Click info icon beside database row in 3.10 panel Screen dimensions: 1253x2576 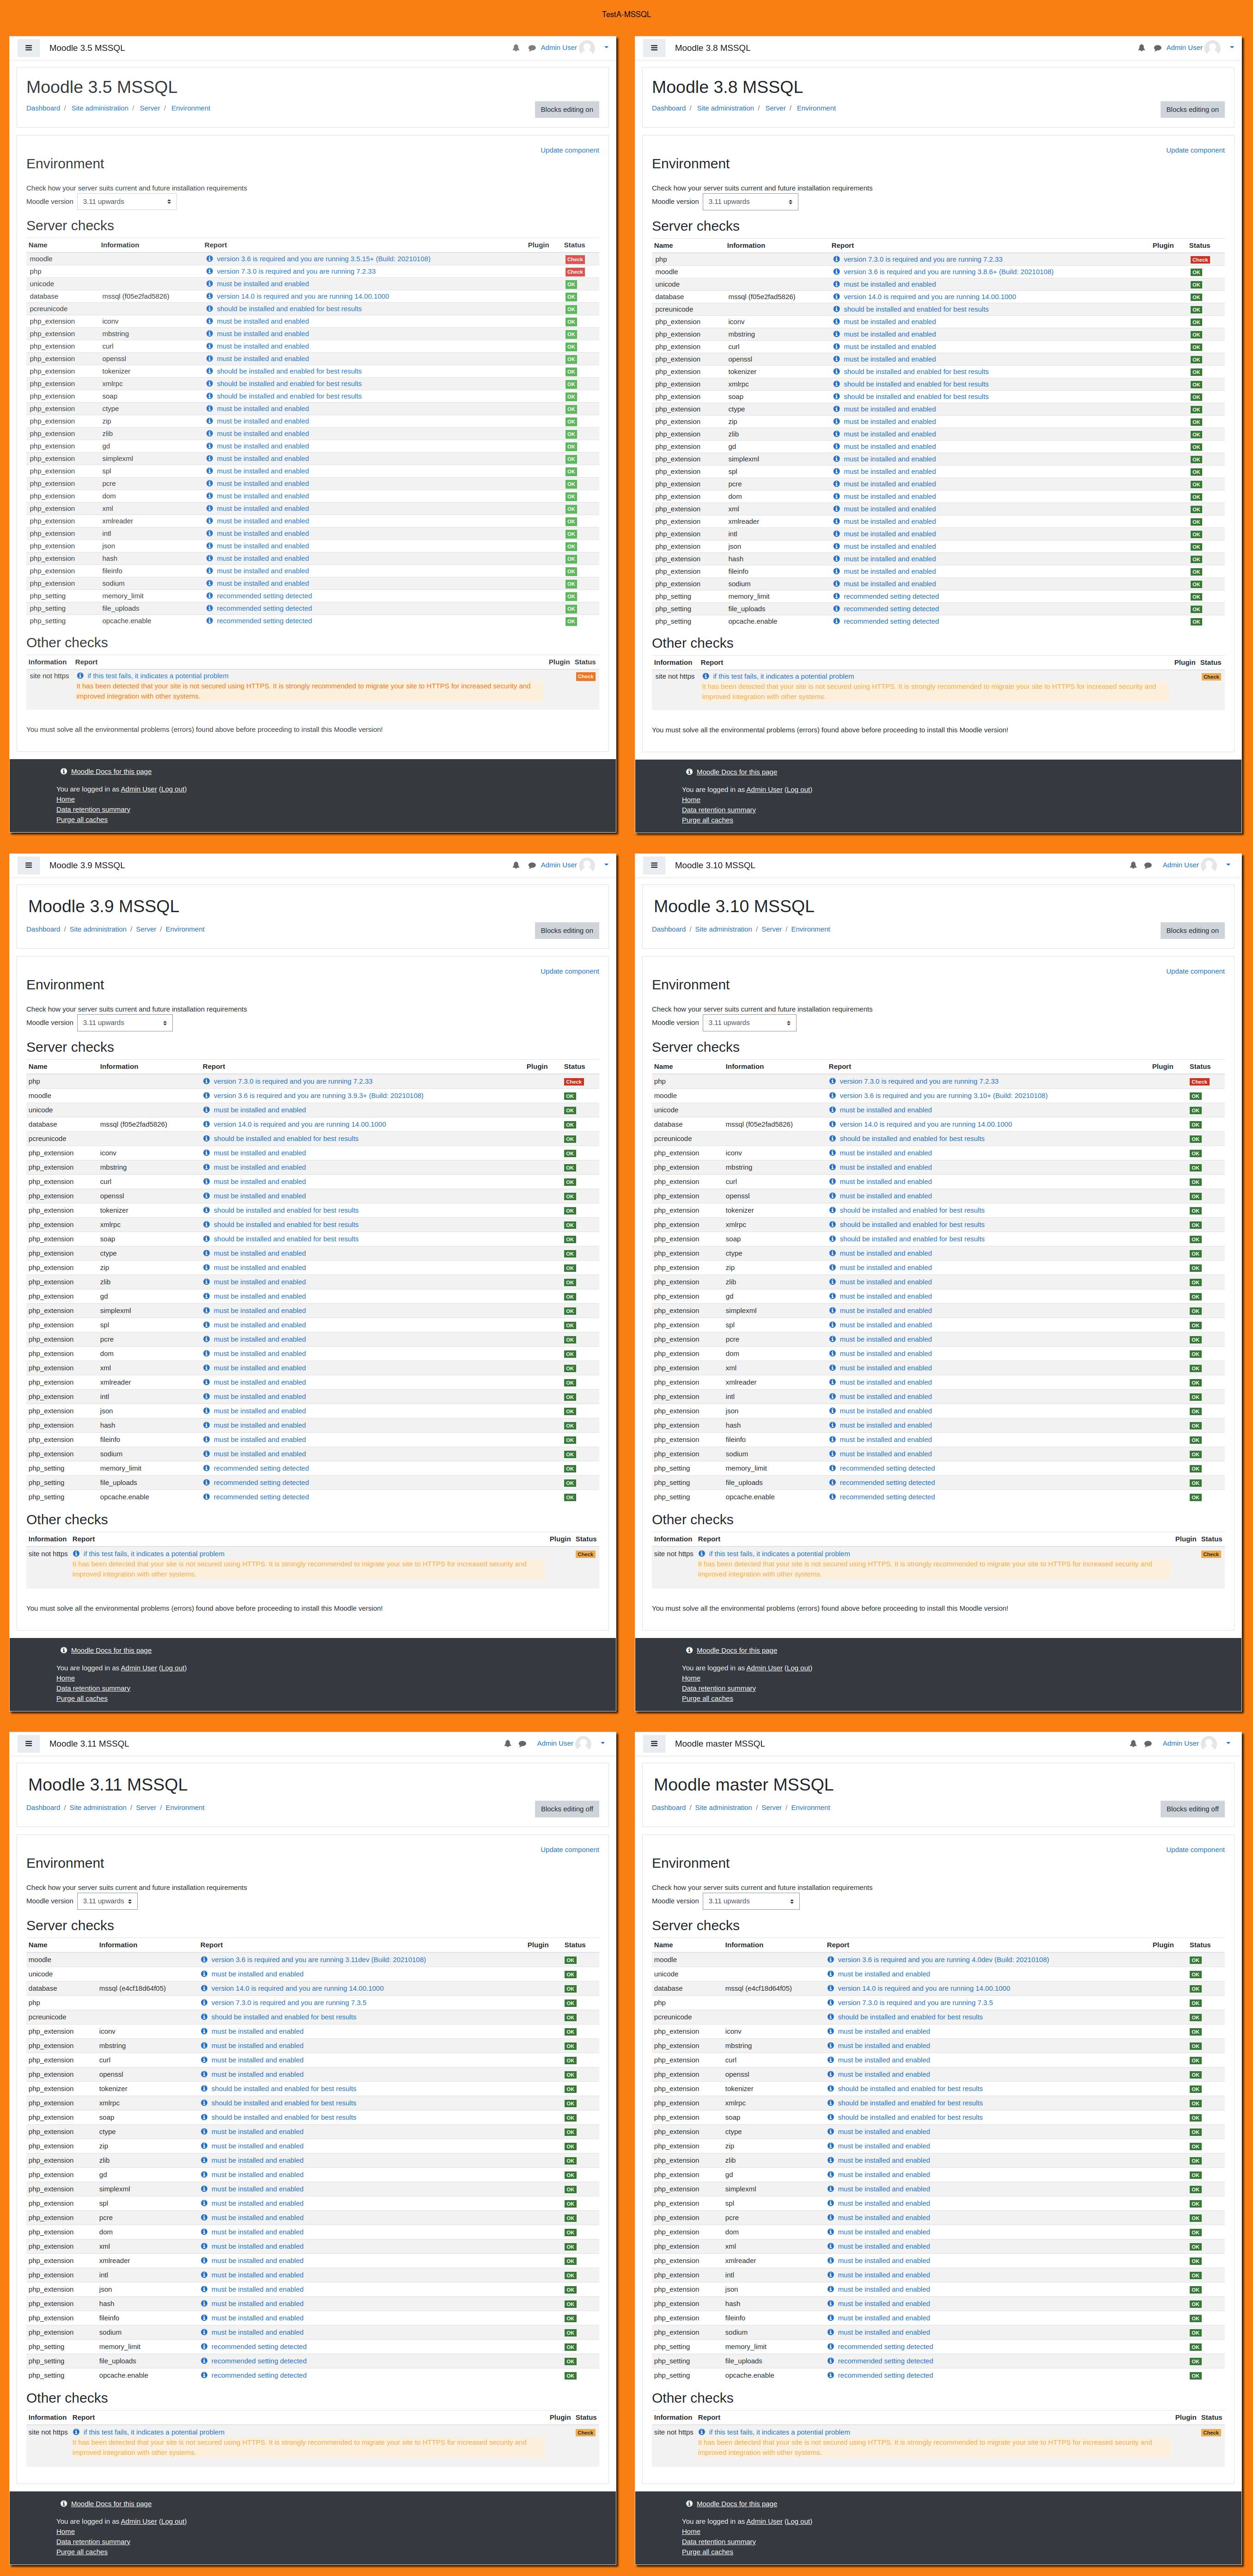pos(833,1124)
